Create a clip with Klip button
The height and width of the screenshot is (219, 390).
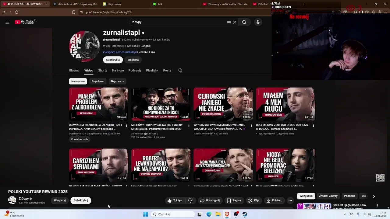tap(253, 200)
